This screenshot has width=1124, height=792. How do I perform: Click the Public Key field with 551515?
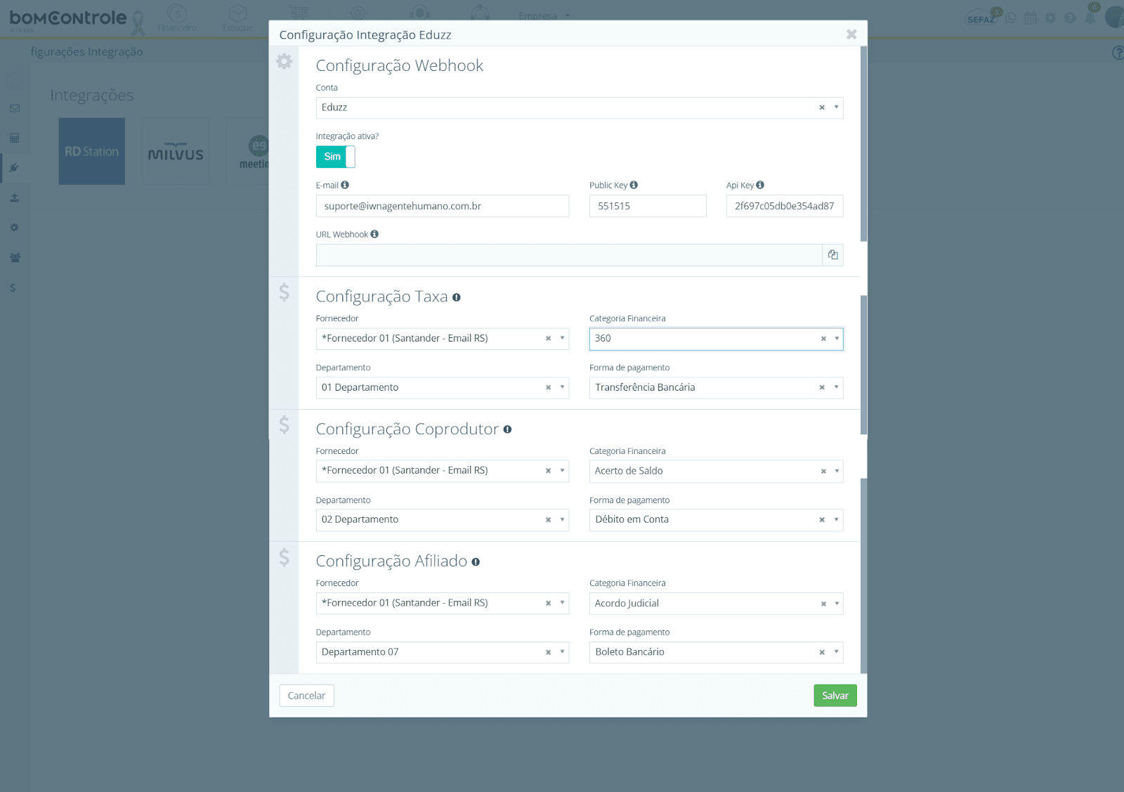pos(648,206)
